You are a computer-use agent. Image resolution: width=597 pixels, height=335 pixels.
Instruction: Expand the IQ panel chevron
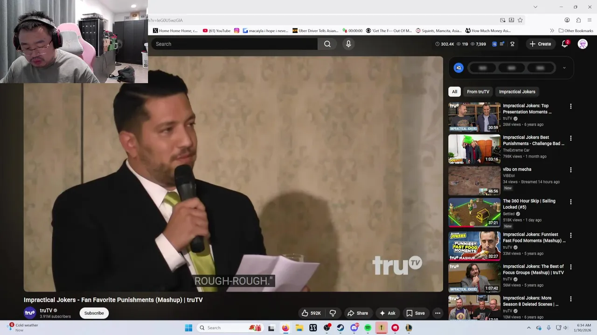(564, 68)
